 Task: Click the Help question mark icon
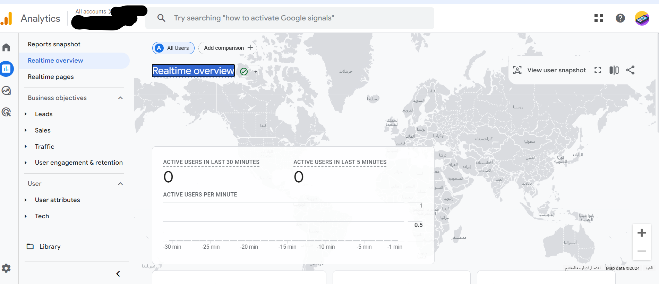tap(620, 18)
